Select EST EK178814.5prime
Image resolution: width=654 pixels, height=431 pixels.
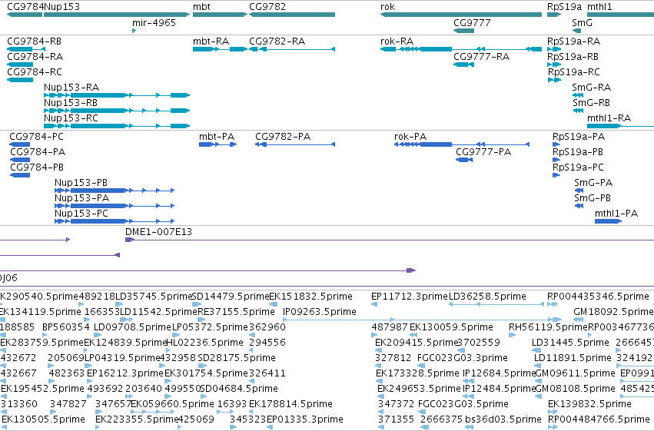tap(252, 412)
